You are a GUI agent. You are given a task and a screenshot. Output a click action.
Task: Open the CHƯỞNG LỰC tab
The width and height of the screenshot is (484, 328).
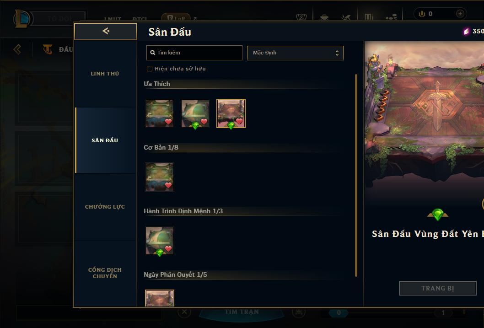105,207
